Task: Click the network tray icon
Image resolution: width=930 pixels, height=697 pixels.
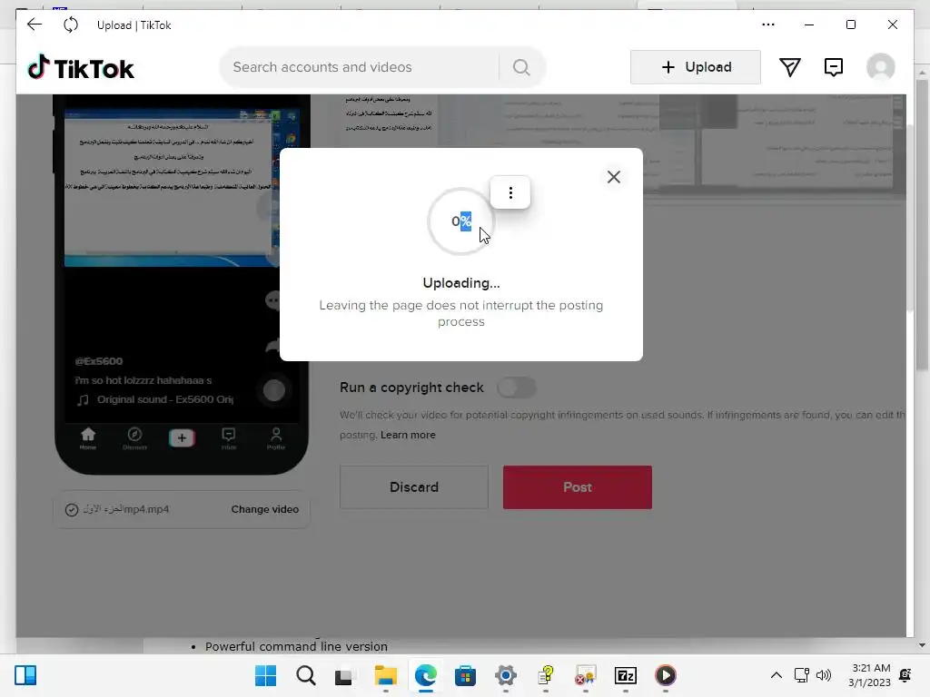Action: pos(801,675)
